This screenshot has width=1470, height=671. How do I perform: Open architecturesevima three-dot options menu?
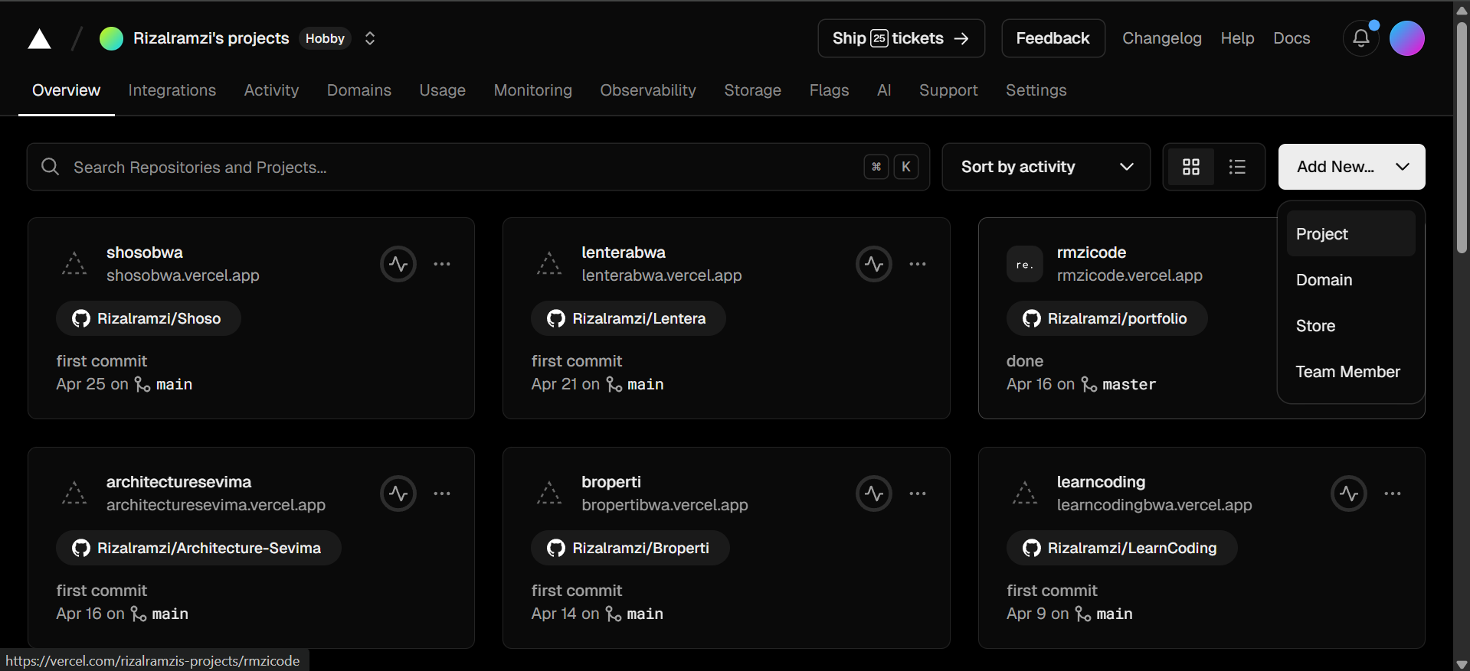pyautogui.click(x=442, y=493)
